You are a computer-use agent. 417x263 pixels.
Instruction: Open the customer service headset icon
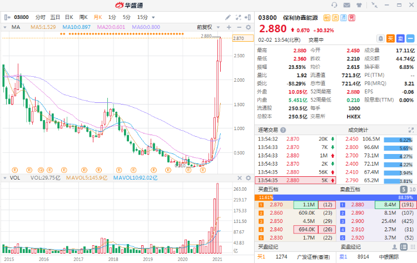coord(334,5)
